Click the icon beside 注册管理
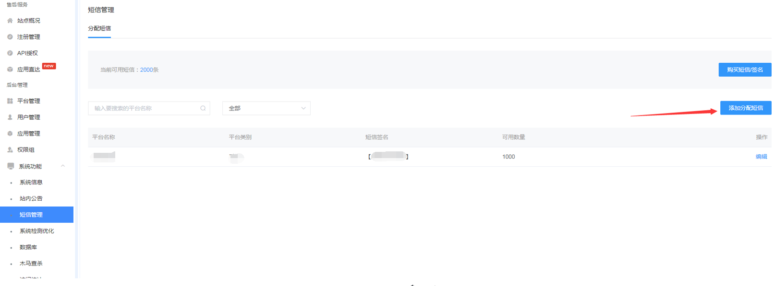 [x=10, y=37]
